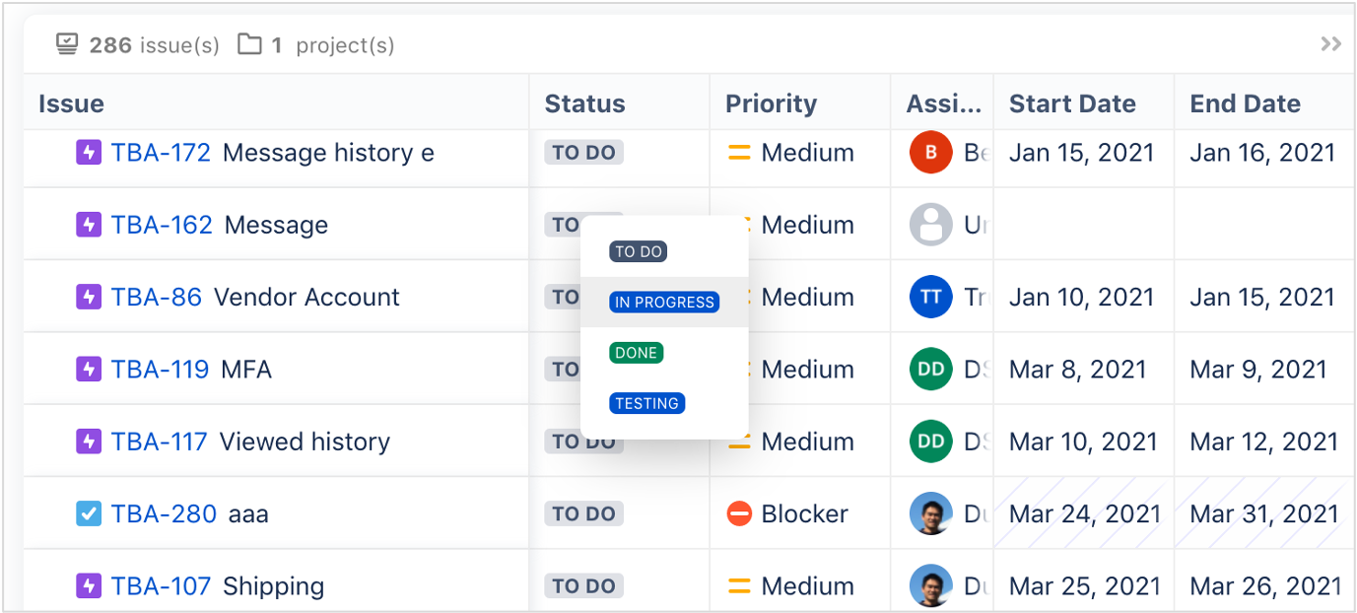Pick TESTING from the status menu

click(646, 403)
